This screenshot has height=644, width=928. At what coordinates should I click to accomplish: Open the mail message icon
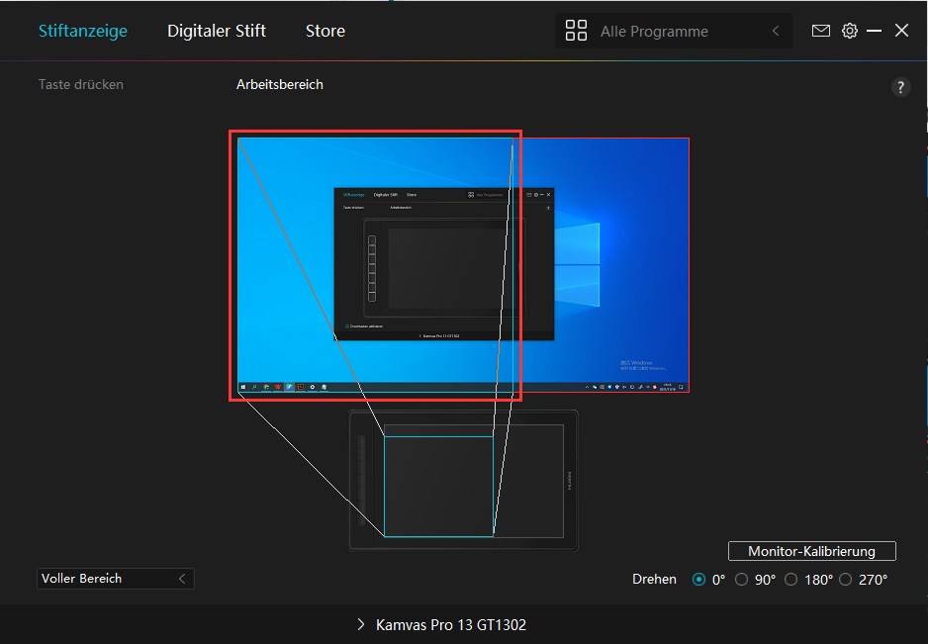[820, 31]
